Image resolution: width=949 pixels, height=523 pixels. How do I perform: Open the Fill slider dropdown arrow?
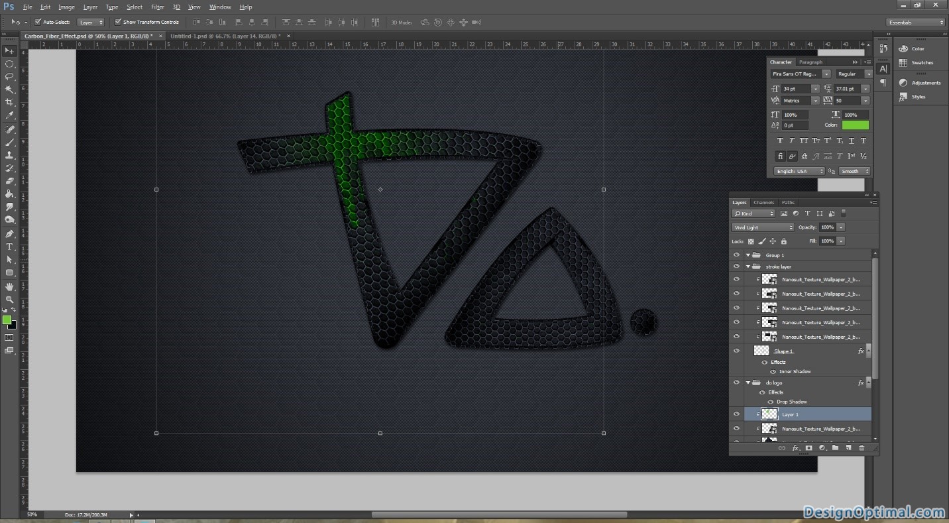pyautogui.click(x=841, y=241)
